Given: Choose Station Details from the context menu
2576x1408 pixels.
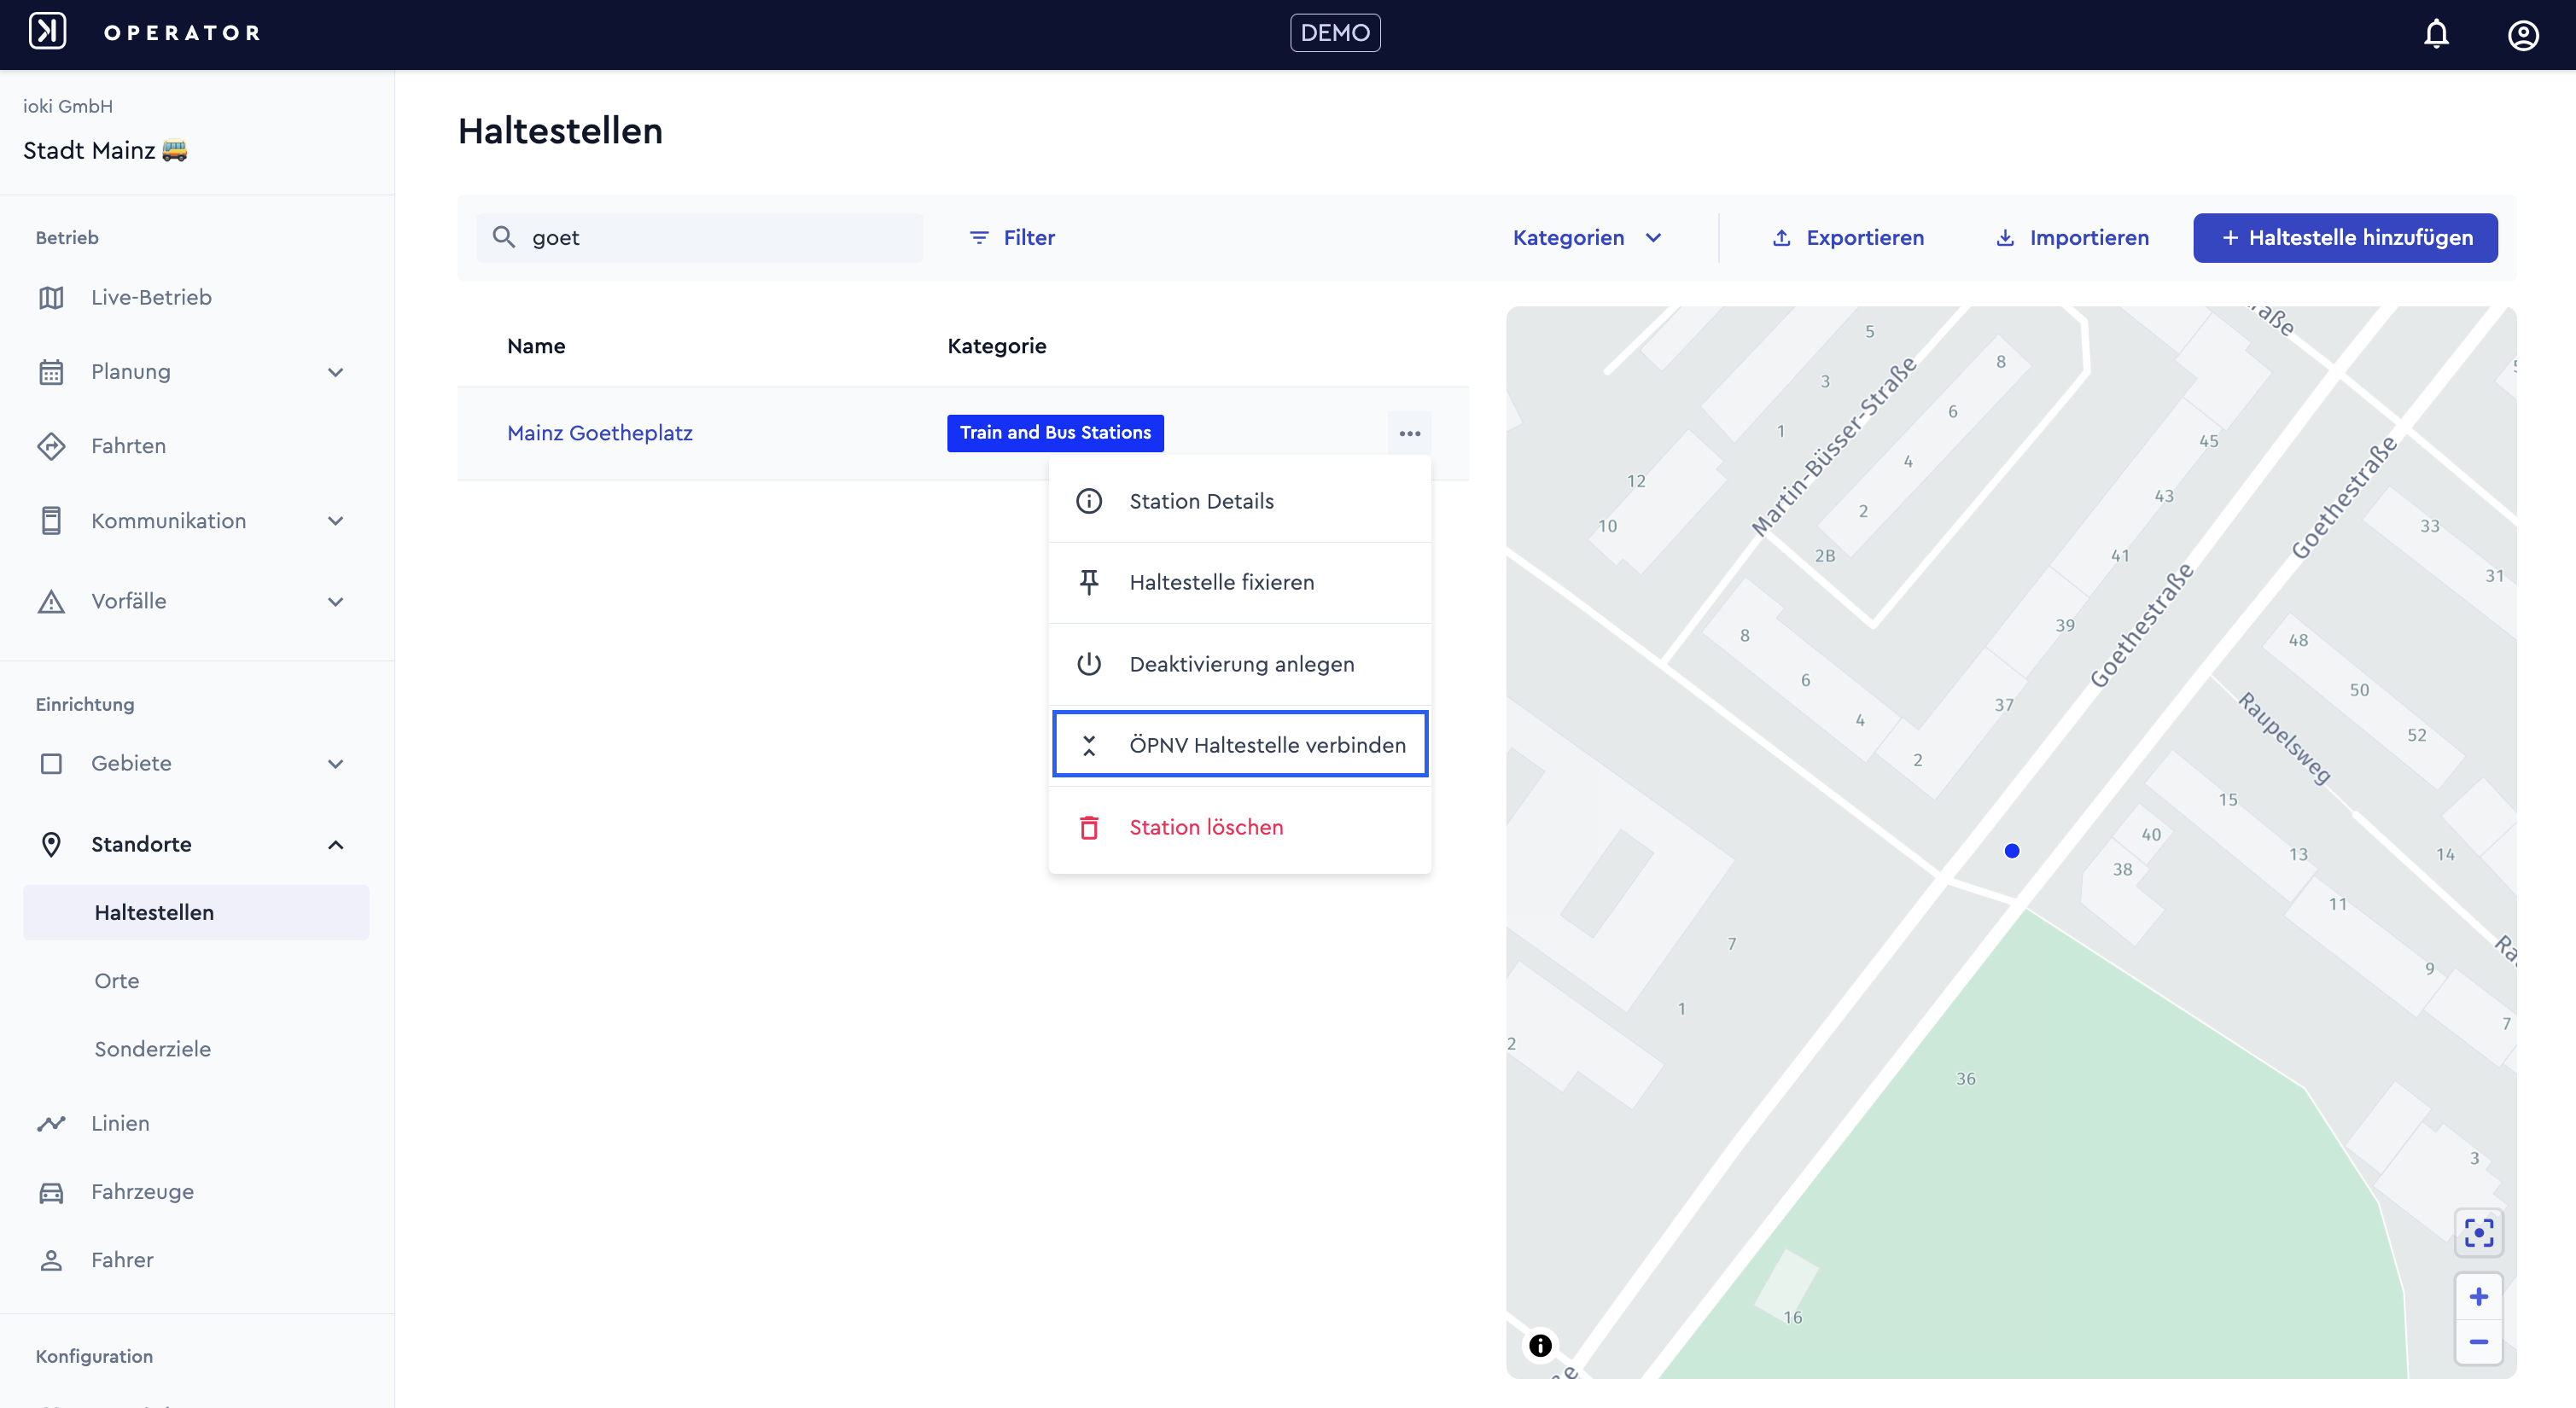Looking at the screenshot, I should tap(1240, 501).
